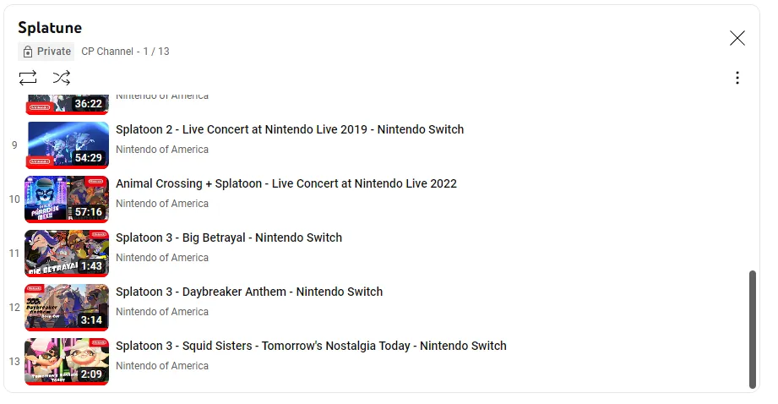778x404 pixels.
Task: Play the Big Betrayal video thumbnail
Action: pyautogui.click(x=67, y=253)
